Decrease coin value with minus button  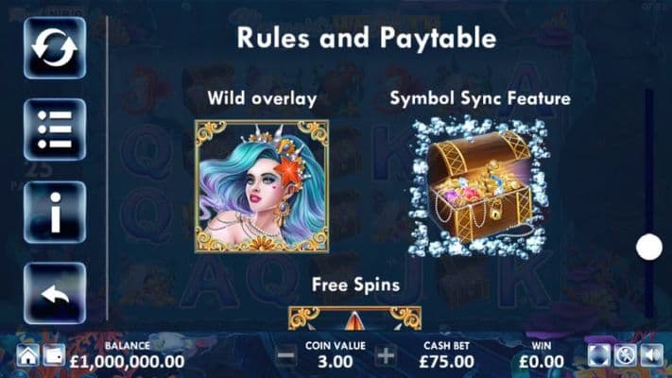[285, 355]
